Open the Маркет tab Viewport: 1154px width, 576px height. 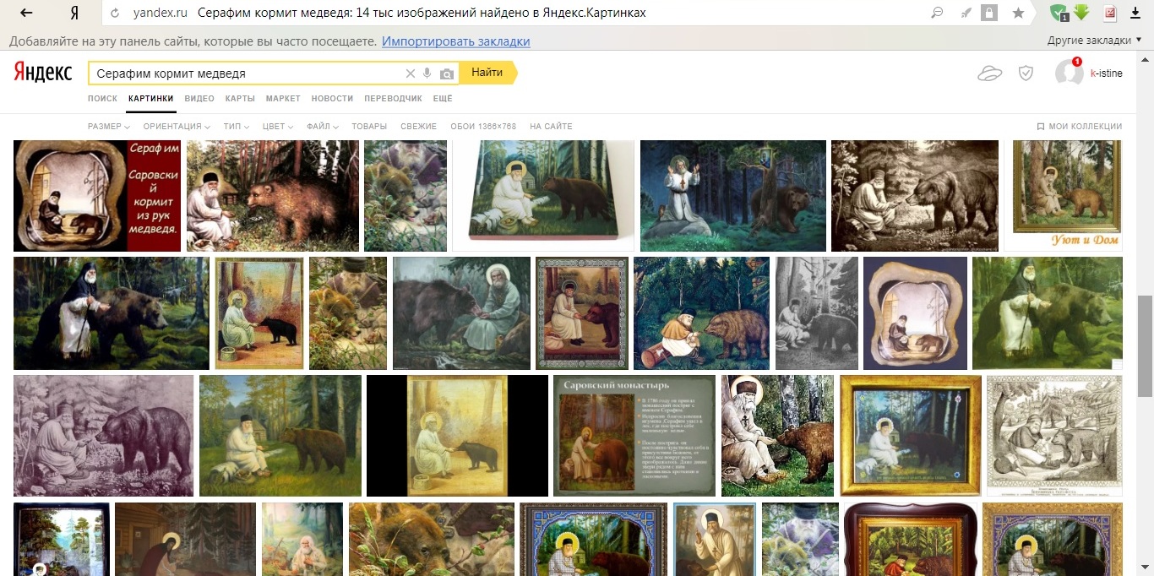click(x=283, y=99)
